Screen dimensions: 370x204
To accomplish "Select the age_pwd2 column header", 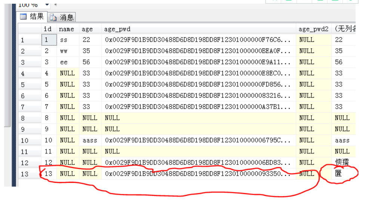I will pyautogui.click(x=313, y=29).
